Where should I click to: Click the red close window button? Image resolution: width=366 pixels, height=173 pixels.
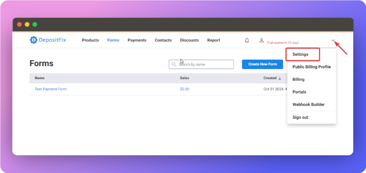coord(19,25)
